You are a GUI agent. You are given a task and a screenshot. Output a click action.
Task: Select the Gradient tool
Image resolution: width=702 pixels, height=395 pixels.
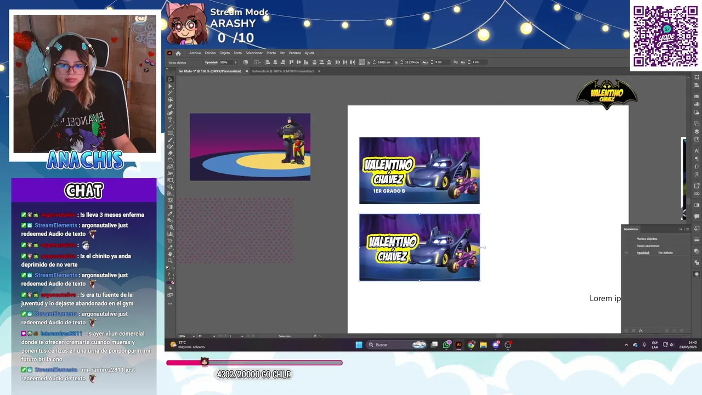tap(170, 207)
